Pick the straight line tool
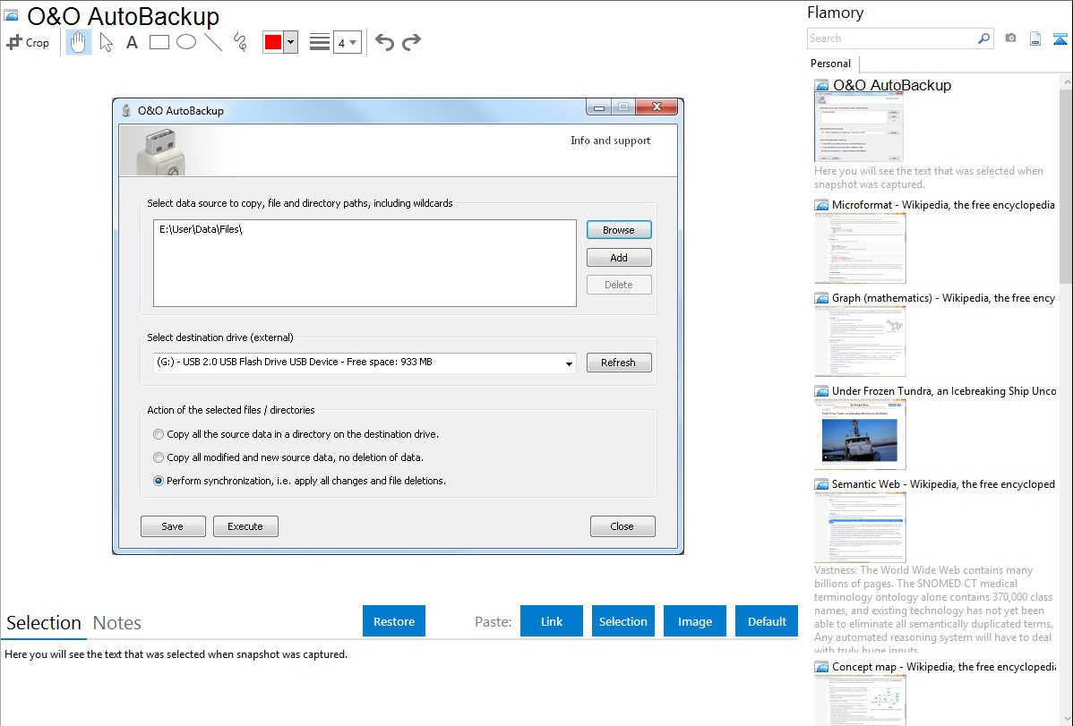The image size is (1073, 726). 213,42
